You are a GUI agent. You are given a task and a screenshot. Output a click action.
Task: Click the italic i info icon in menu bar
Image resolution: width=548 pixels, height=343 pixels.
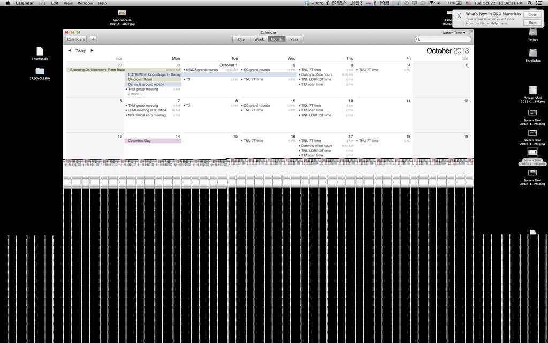[327, 3]
